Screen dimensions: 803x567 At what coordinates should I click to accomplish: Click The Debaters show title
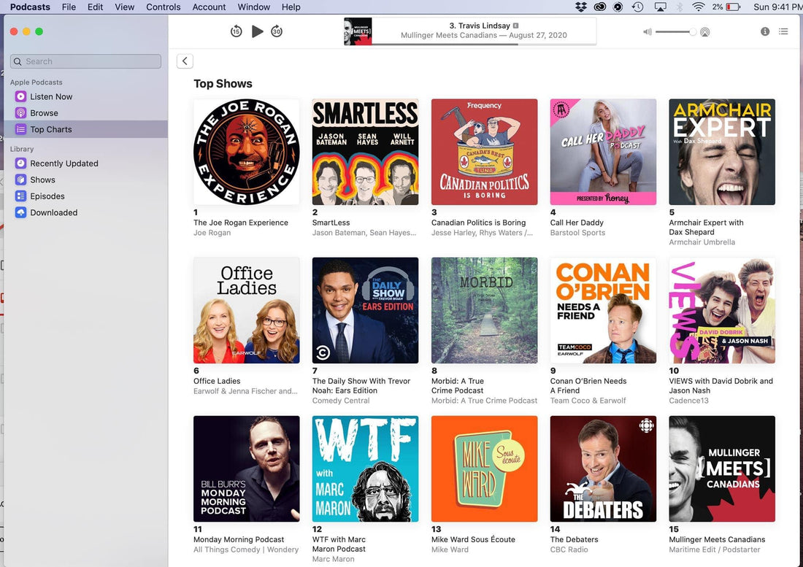click(574, 539)
